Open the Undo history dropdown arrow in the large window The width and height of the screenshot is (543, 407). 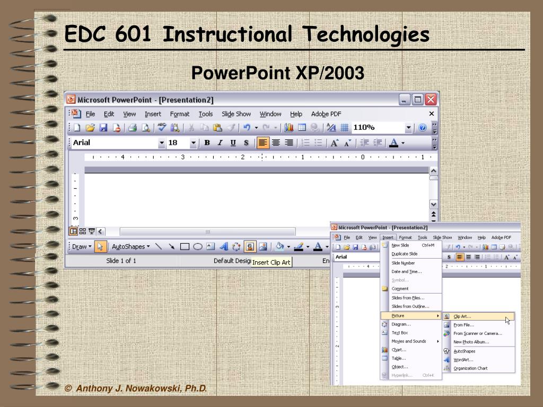click(x=256, y=128)
